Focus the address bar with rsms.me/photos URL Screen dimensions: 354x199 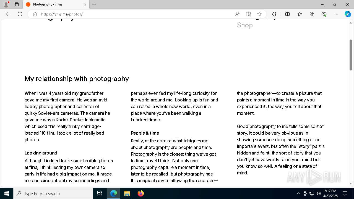(x=136, y=14)
